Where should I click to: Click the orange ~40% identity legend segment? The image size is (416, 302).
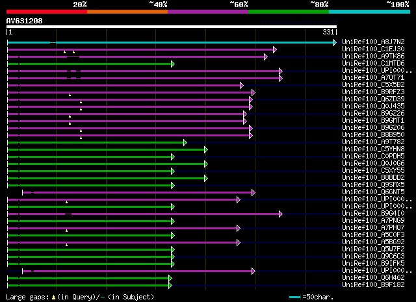tap(127, 12)
